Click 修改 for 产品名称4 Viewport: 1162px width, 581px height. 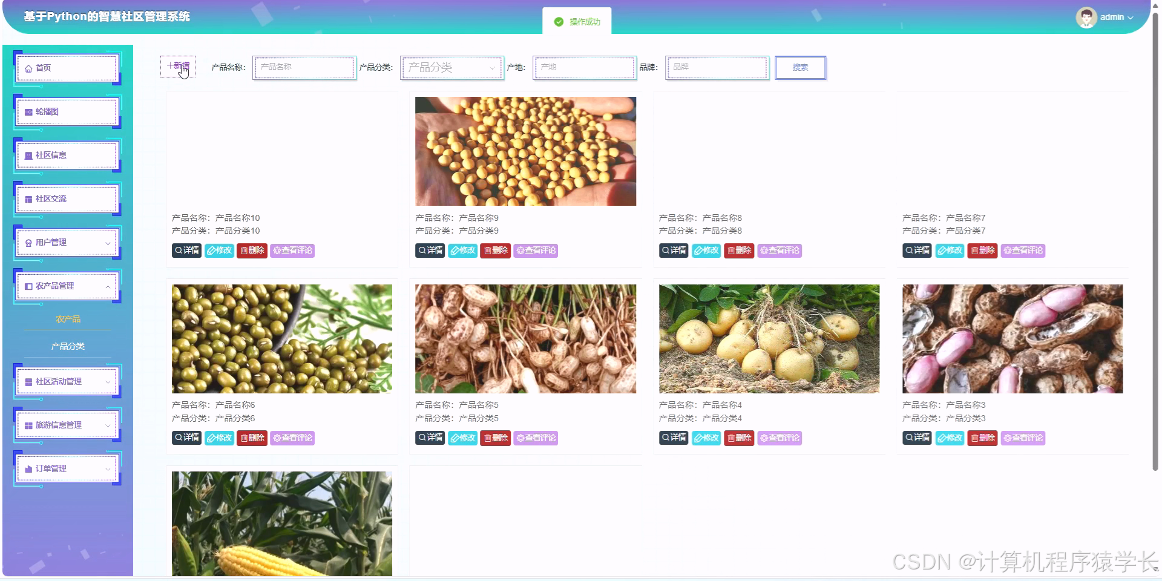click(706, 438)
